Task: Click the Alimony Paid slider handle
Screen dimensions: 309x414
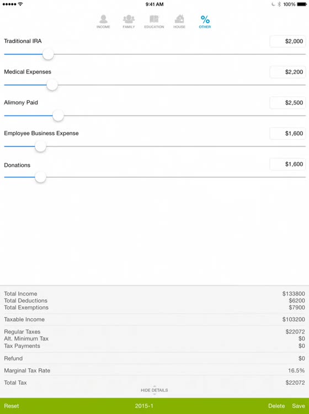Action: point(58,116)
